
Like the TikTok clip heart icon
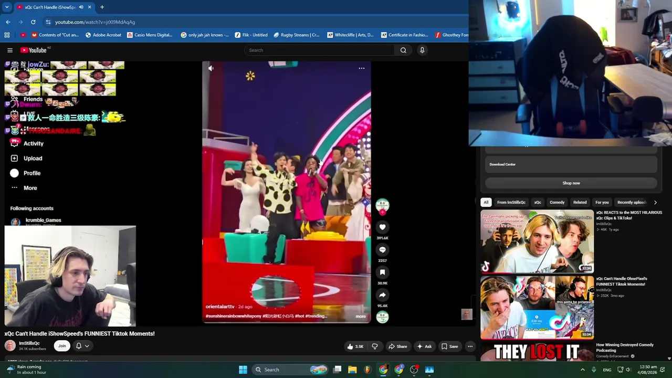tap(382, 227)
